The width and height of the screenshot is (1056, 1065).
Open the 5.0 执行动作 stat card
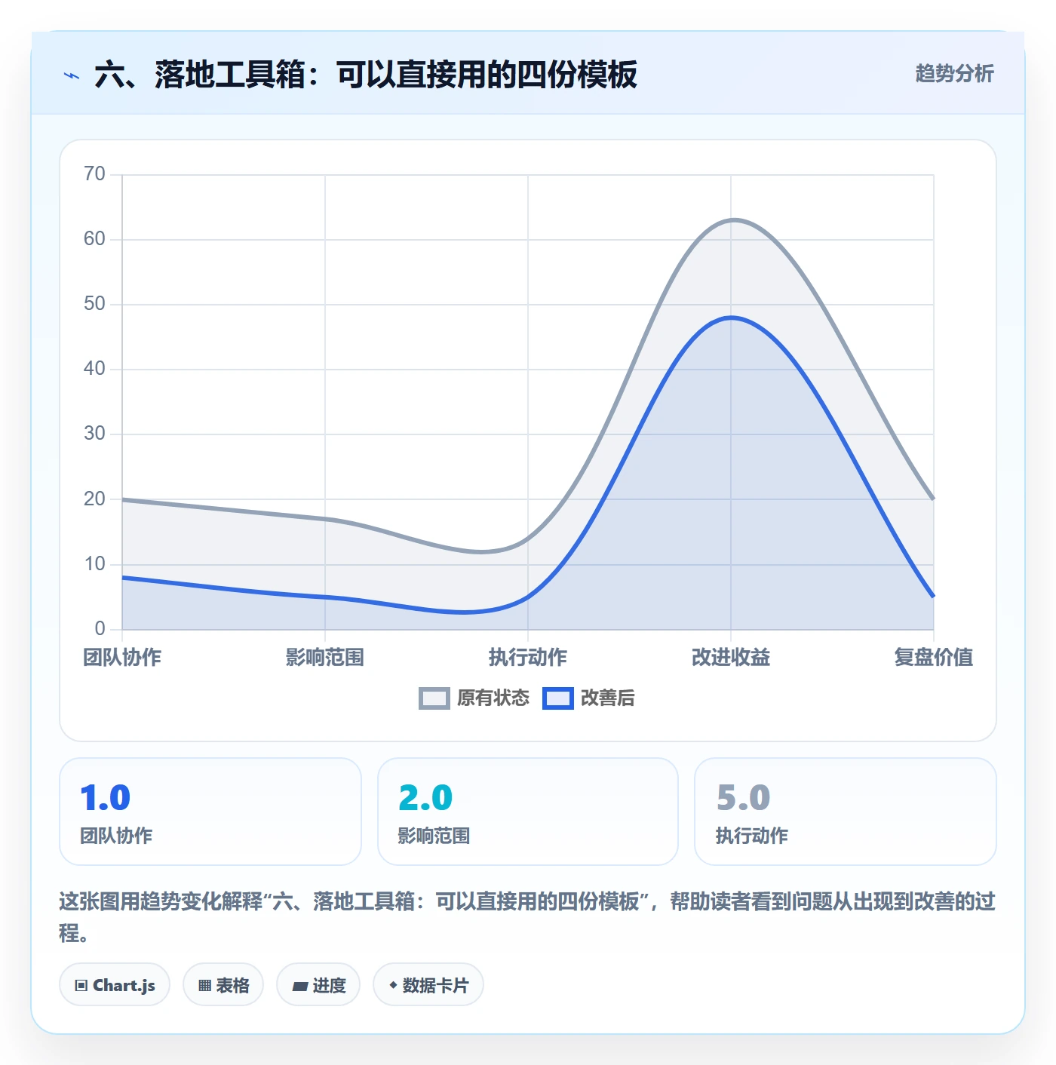pos(846,812)
